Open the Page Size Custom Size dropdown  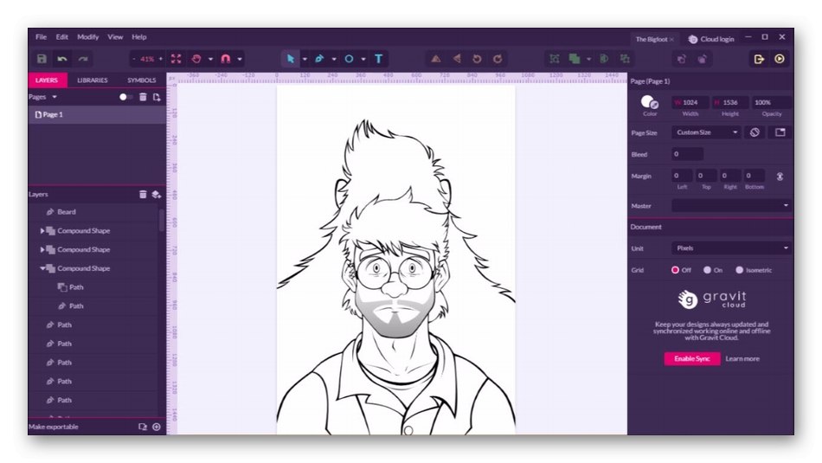(706, 132)
